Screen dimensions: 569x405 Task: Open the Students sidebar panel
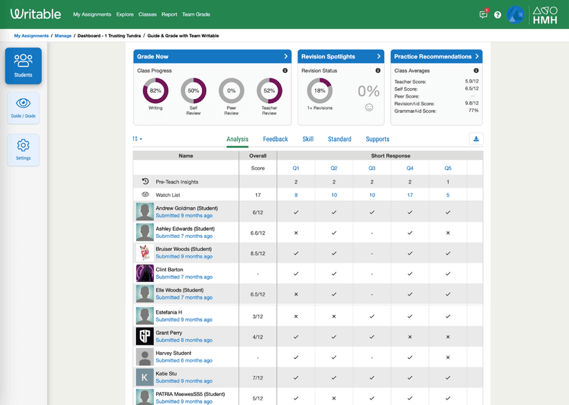point(23,66)
